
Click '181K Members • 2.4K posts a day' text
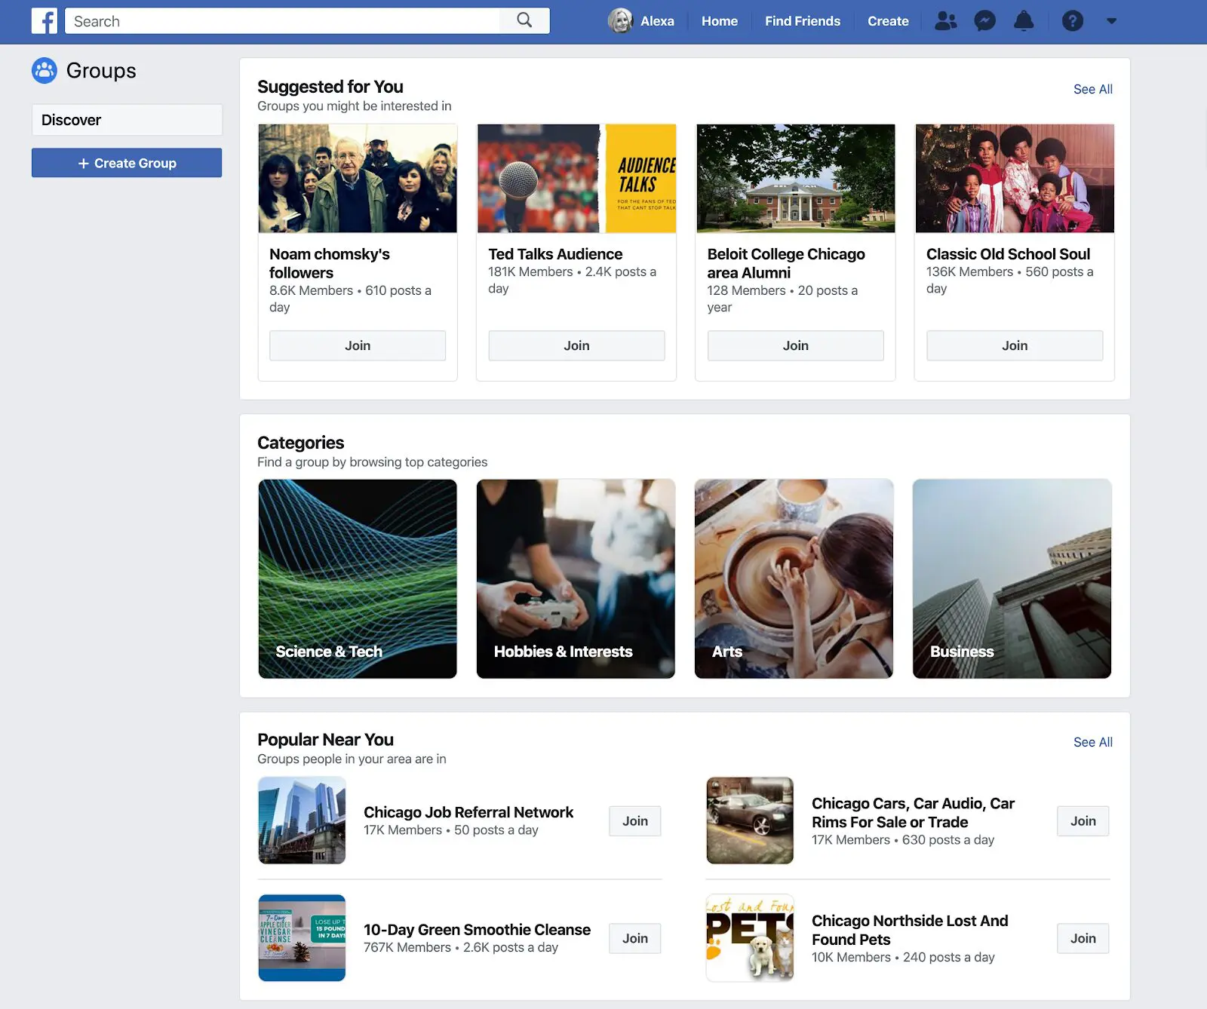(x=572, y=280)
